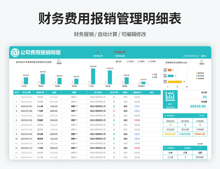
Task: Click the 摘要 column header
Action: pos(74,92)
